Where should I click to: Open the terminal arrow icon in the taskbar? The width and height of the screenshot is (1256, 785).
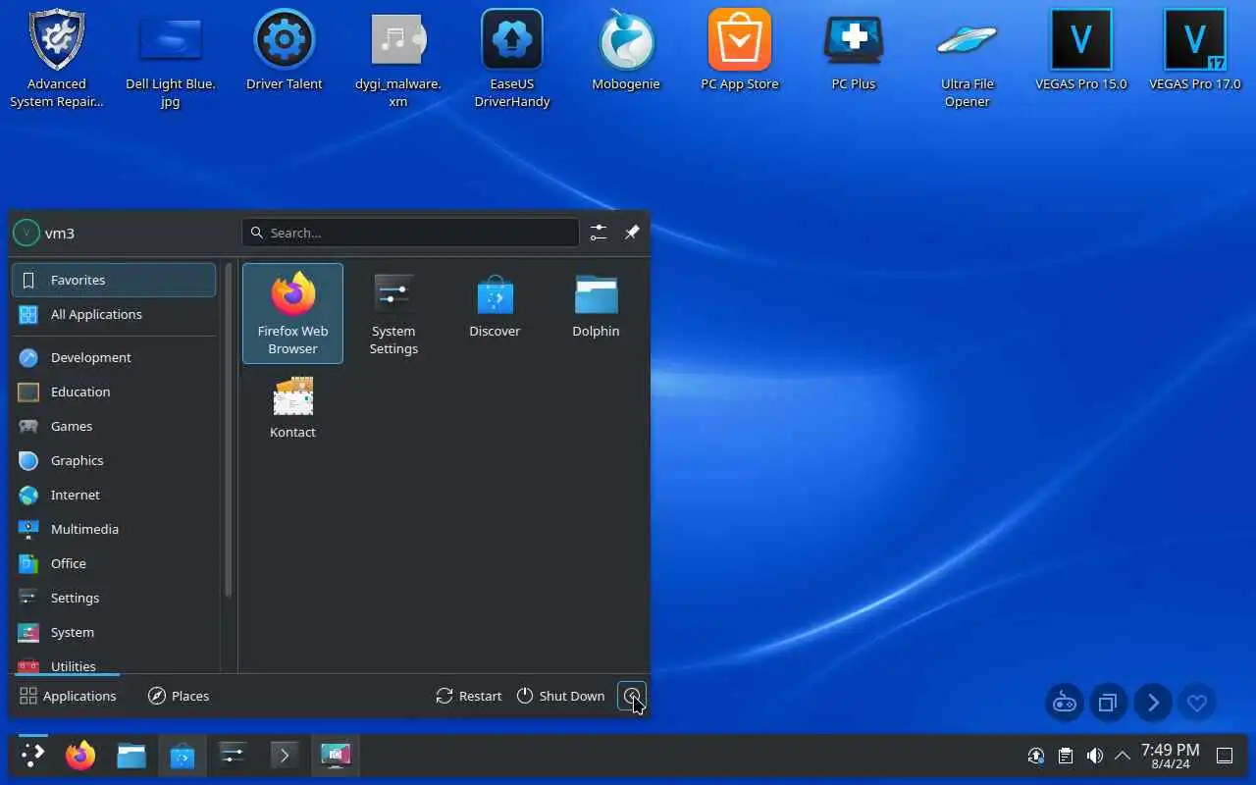[x=285, y=756]
